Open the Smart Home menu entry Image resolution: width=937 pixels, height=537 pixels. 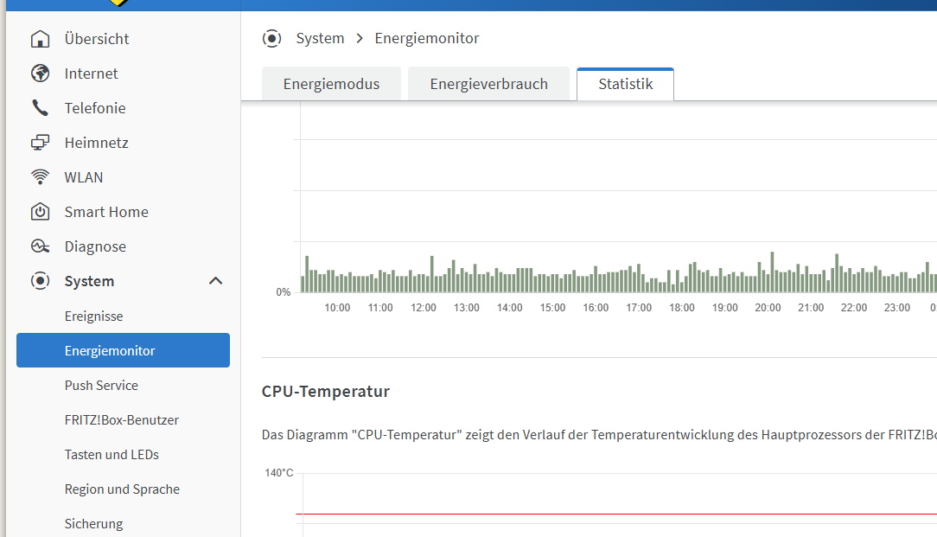(106, 212)
